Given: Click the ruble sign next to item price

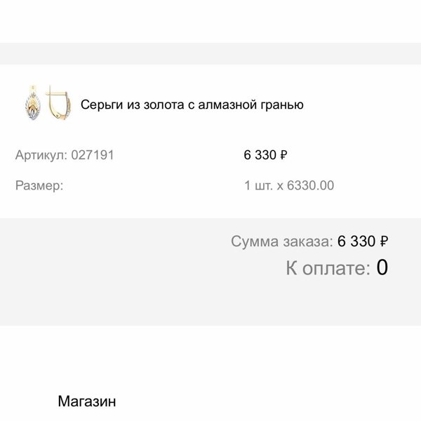Looking at the screenshot, I should coord(283,155).
